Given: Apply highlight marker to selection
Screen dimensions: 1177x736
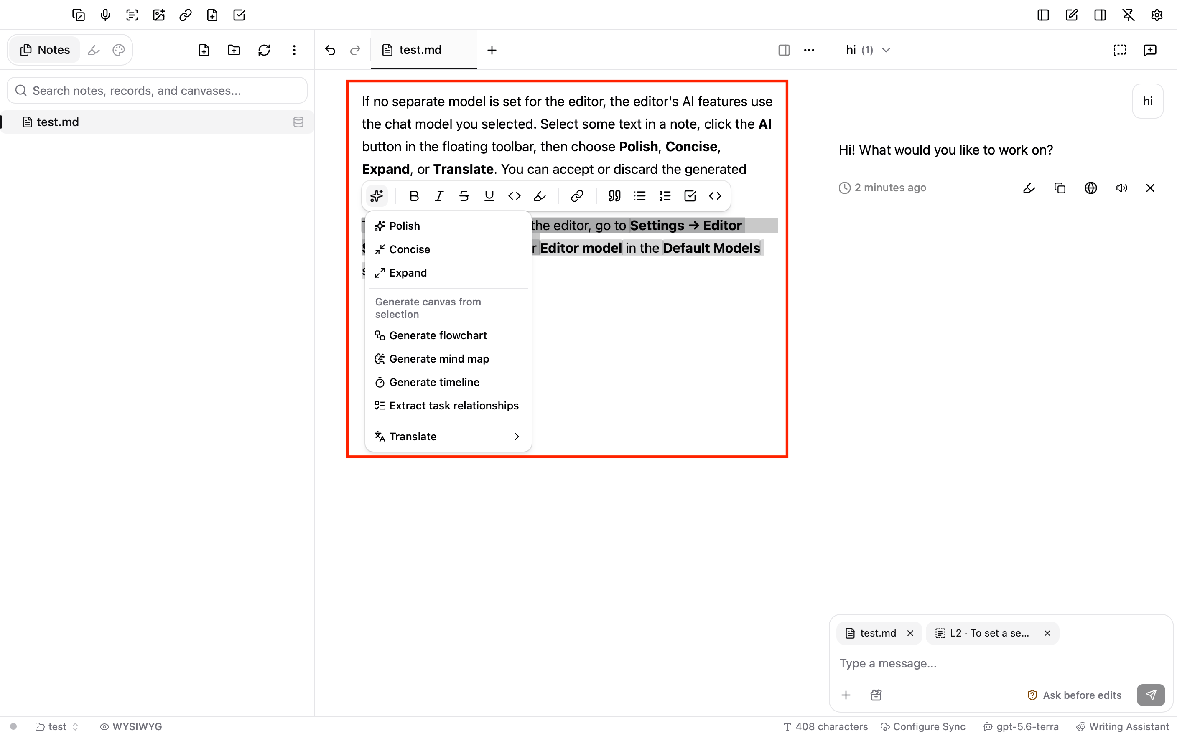Looking at the screenshot, I should tap(540, 195).
